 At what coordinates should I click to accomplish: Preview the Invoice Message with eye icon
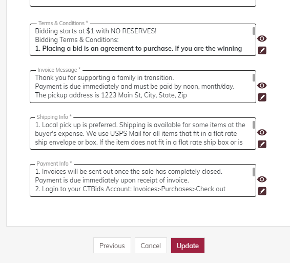262,86
